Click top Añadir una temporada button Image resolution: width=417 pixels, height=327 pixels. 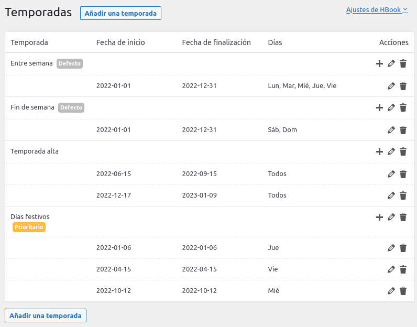(x=120, y=13)
